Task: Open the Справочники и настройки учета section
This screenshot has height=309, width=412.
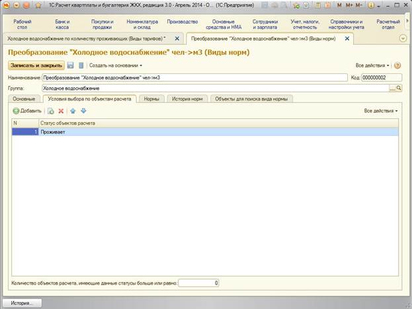Action: [347, 24]
